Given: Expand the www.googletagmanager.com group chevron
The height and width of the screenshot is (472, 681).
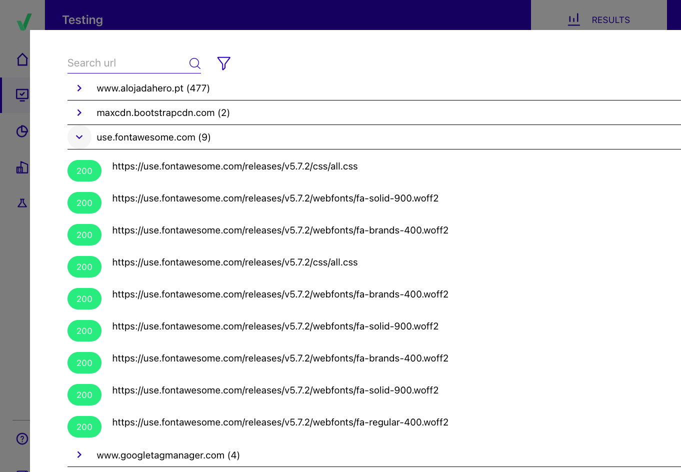Looking at the screenshot, I should click(x=79, y=454).
